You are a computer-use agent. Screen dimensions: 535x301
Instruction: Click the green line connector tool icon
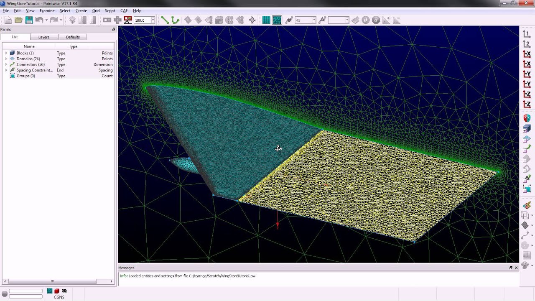(x=165, y=20)
